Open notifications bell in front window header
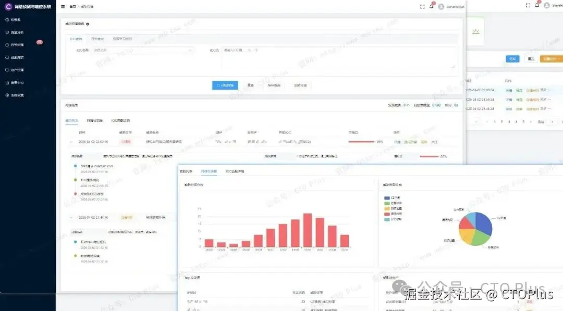This screenshot has width=563, height=311. pos(432,6)
